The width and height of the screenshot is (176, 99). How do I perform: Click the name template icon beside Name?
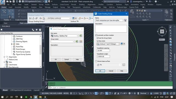[x=125, y=20]
